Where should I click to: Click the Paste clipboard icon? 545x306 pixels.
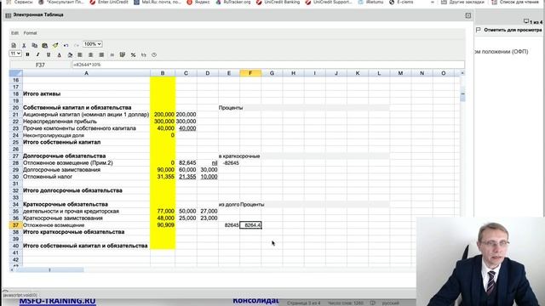(45, 45)
